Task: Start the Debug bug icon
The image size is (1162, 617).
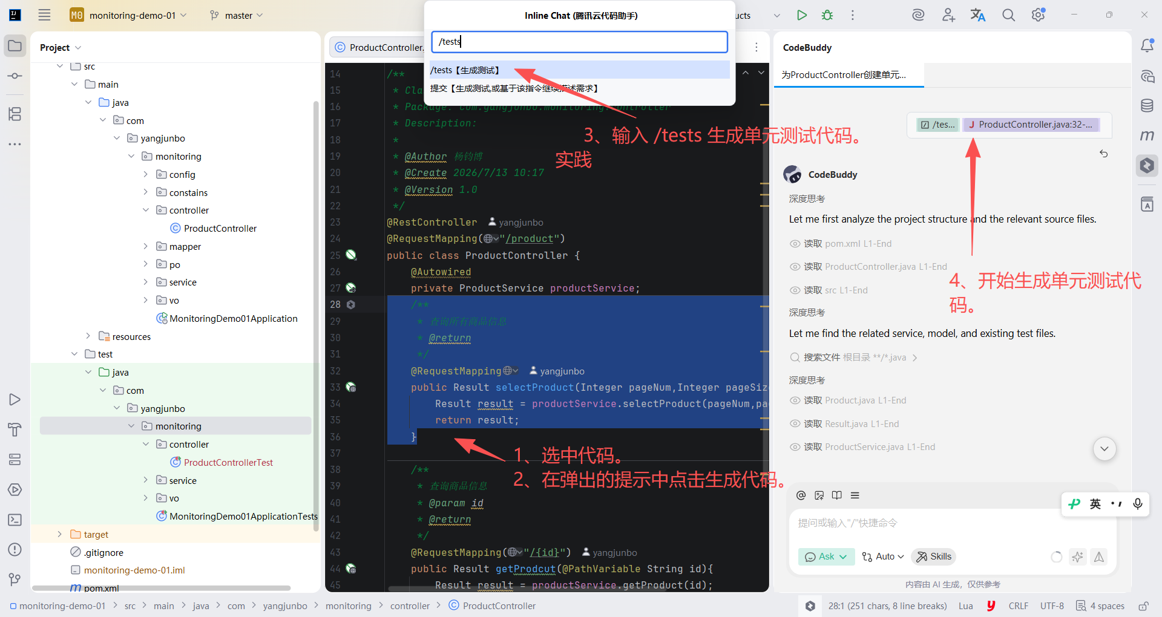Action: pos(827,15)
